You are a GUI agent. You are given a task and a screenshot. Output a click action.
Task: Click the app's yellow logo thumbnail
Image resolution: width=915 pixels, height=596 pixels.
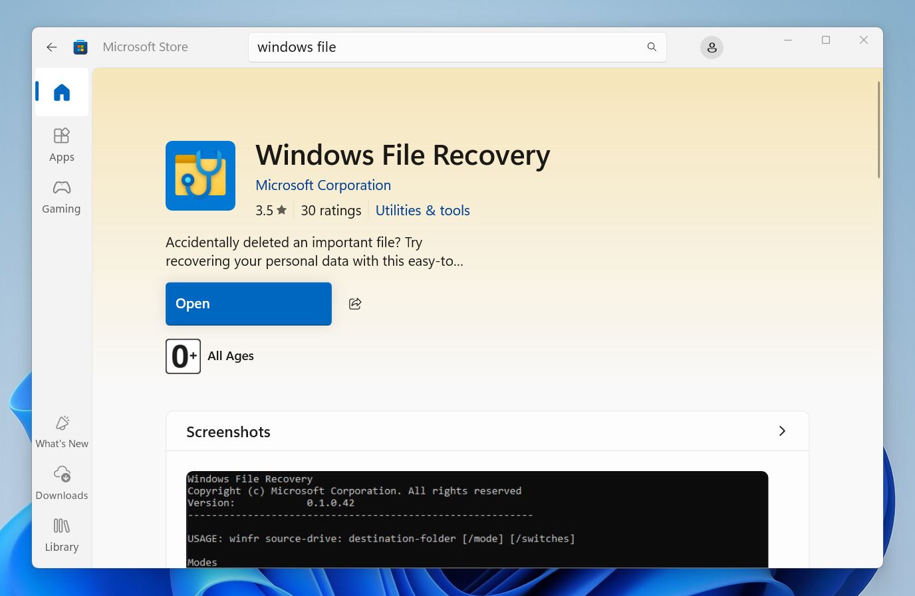(x=200, y=175)
